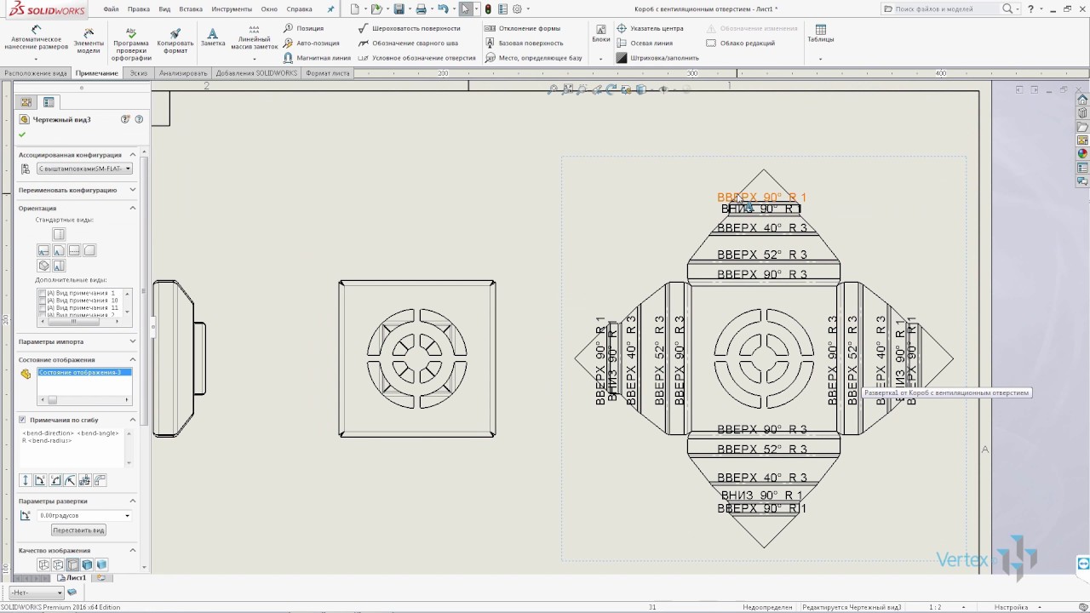Image resolution: width=1090 pixels, height=613 pixels.
Task: Switch to the Анализировать tab
Action: point(182,73)
